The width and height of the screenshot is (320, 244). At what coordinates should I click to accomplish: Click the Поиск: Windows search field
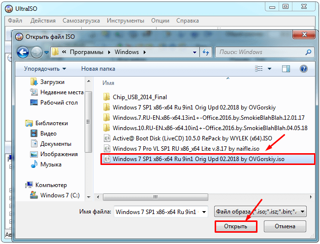[265, 53]
